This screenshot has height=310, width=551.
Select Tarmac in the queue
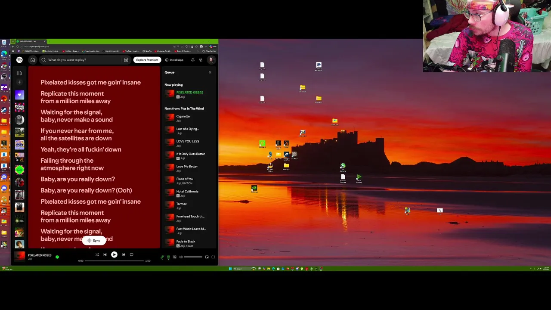[x=189, y=205]
